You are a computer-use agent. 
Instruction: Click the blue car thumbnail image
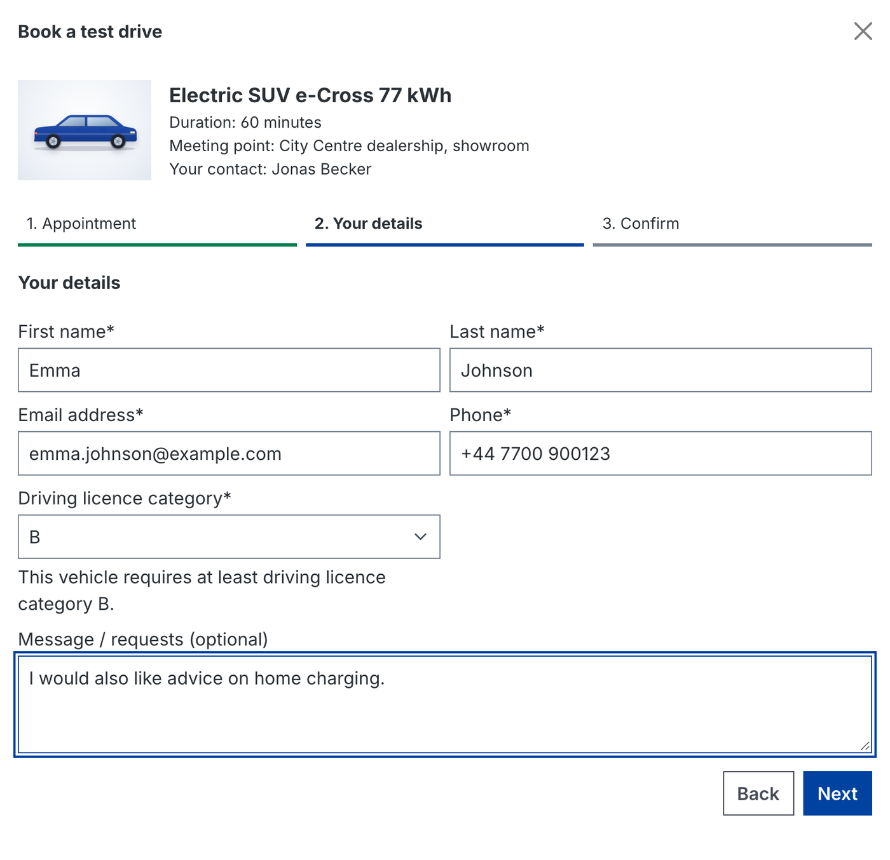tap(85, 130)
